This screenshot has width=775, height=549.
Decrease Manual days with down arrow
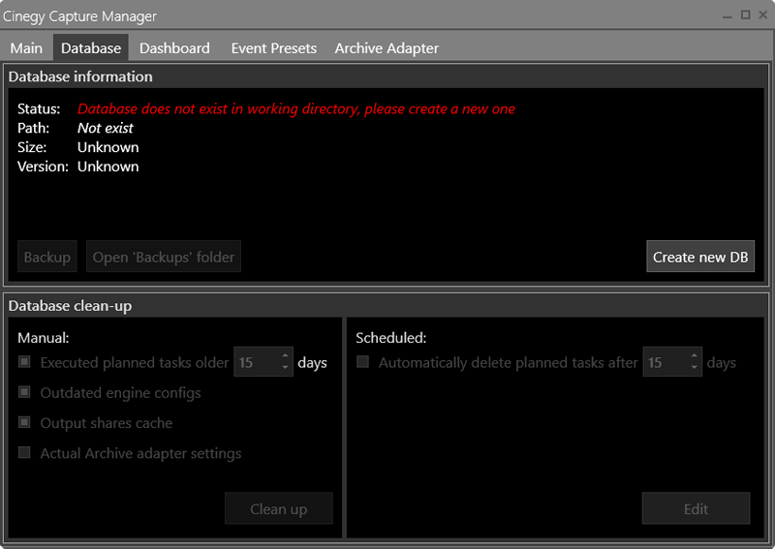click(x=285, y=368)
